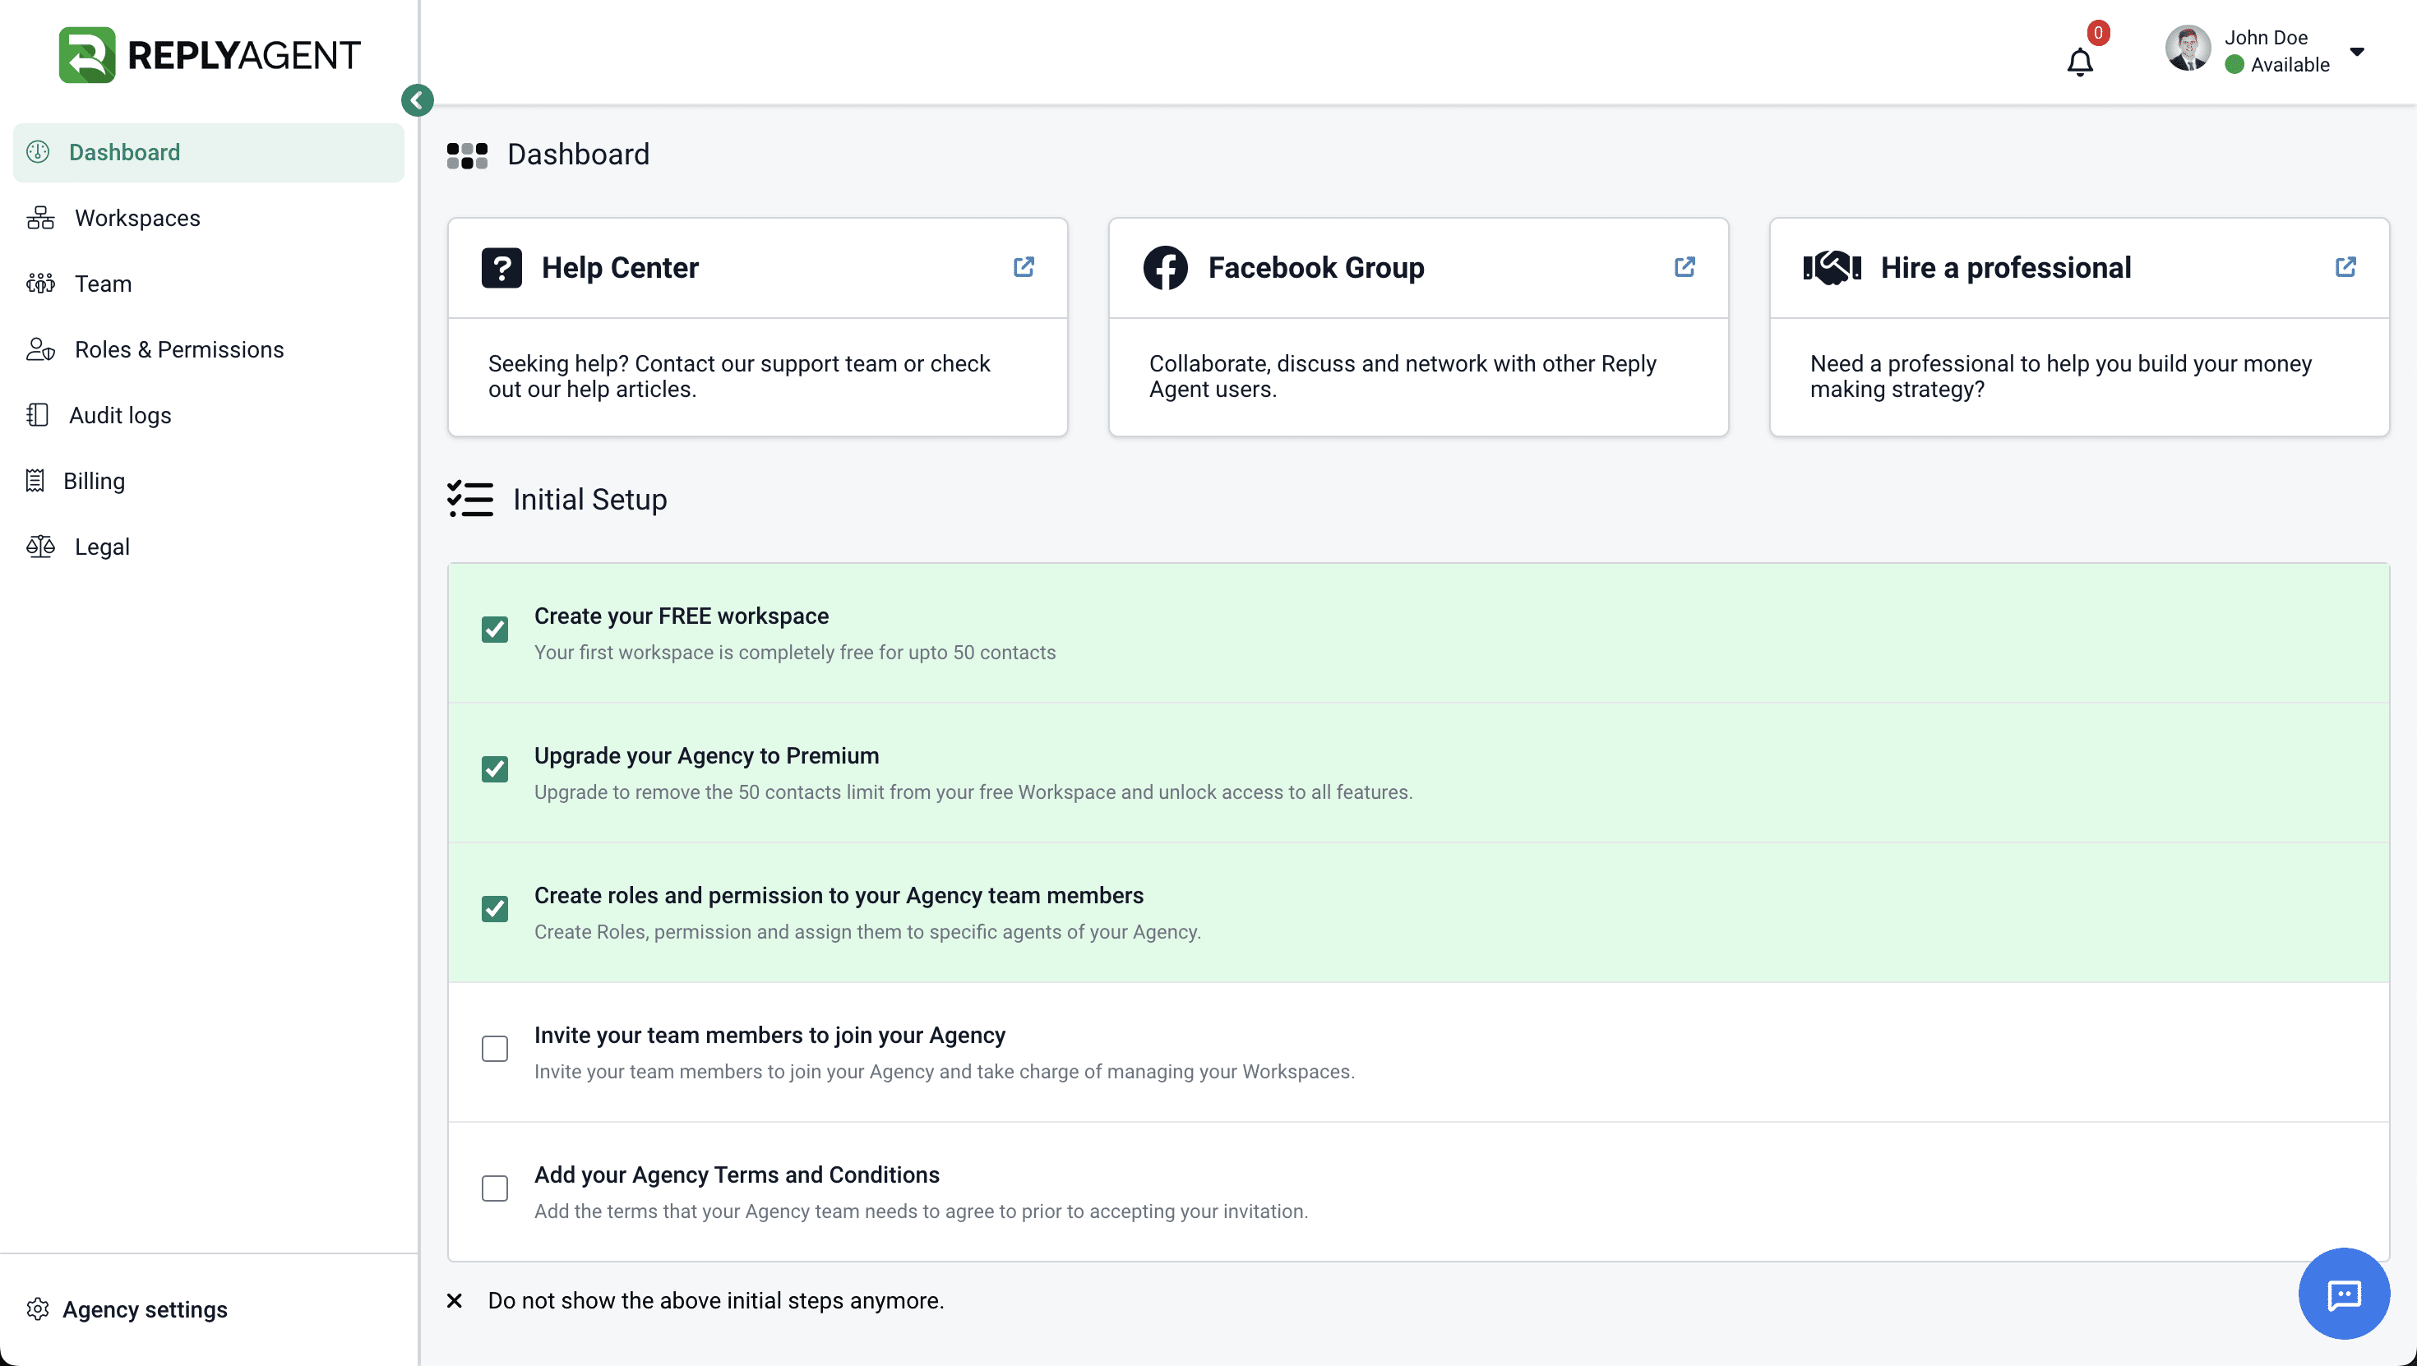Dismiss the initial setup steps via X
The image size is (2417, 1366).
click(454, 1300)
